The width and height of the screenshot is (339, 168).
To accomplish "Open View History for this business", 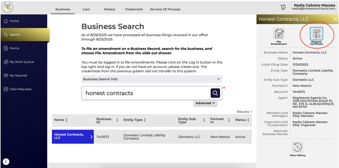I will (297, 147).
